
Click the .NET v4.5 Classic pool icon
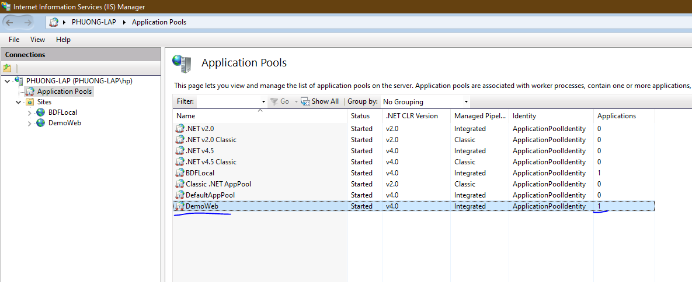coord(180,162)
